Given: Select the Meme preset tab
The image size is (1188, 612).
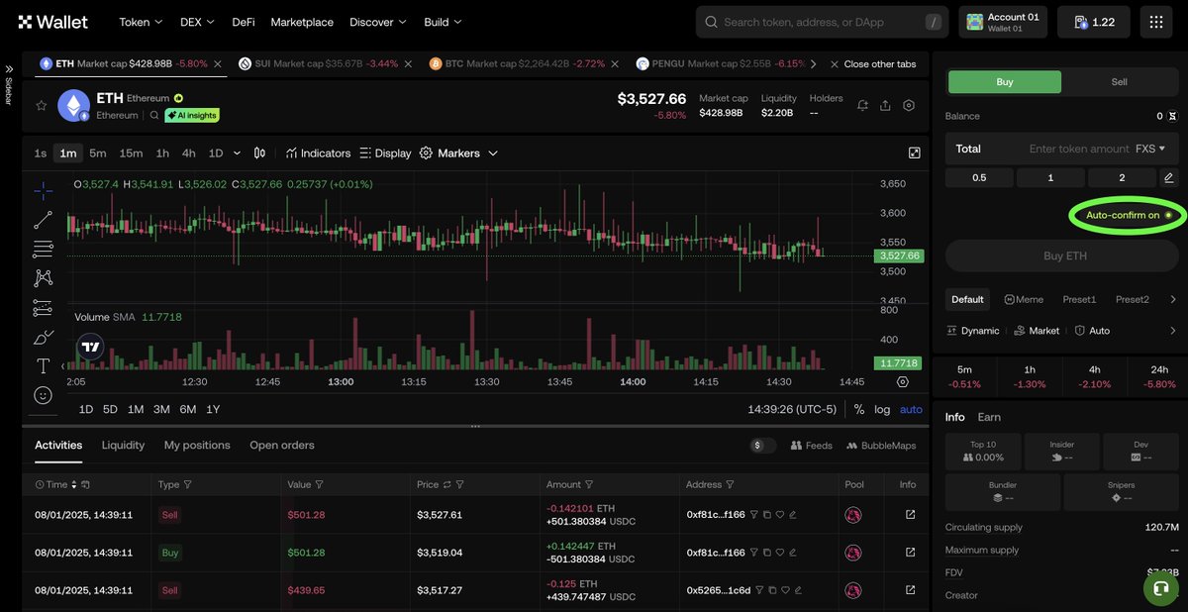Looking at the screenshot, I should 1024,299.
